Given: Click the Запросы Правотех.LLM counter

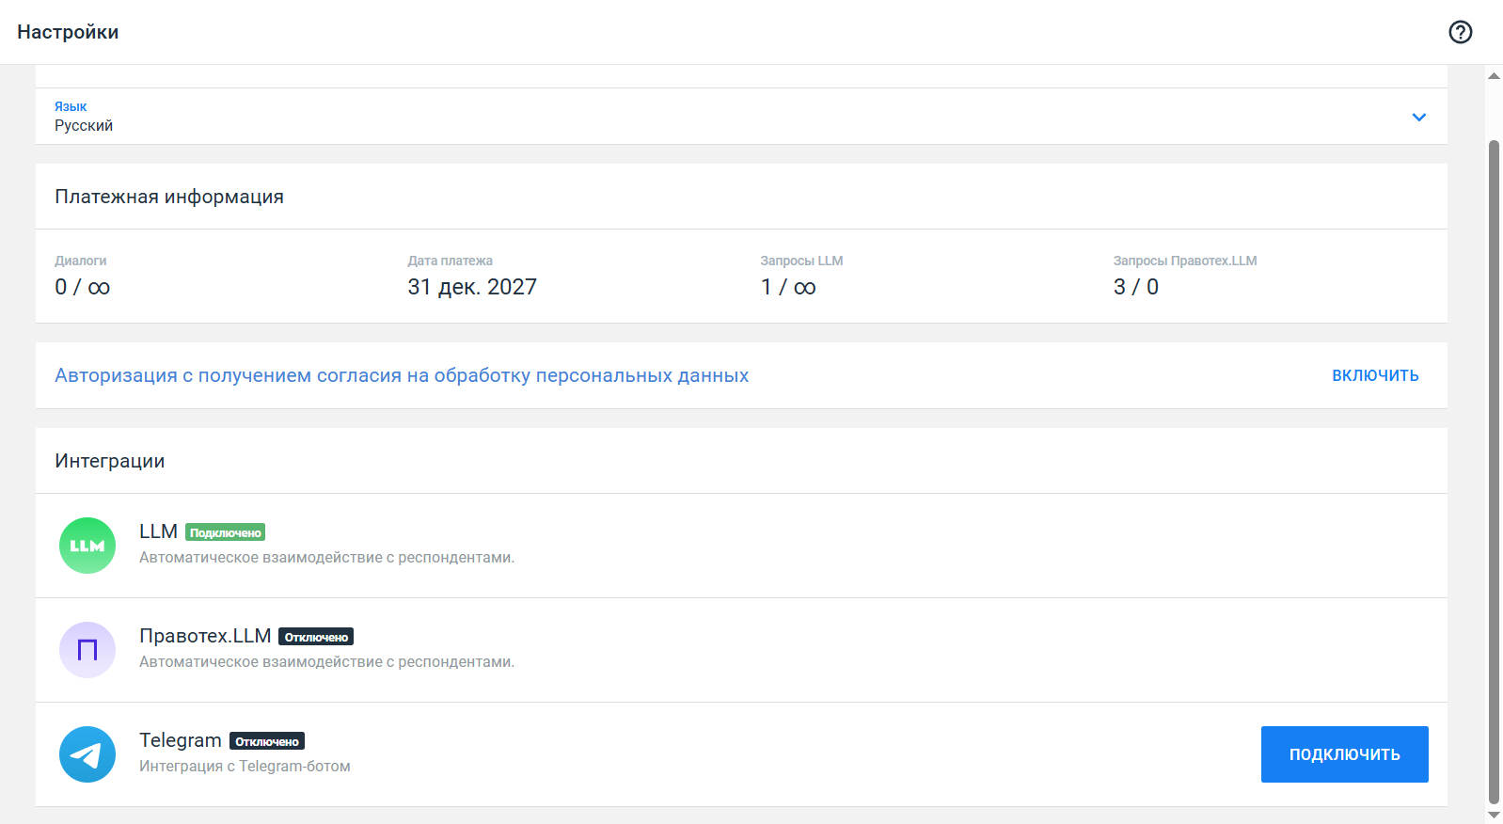Looking at the screenshot, I should pos(1135,287).
